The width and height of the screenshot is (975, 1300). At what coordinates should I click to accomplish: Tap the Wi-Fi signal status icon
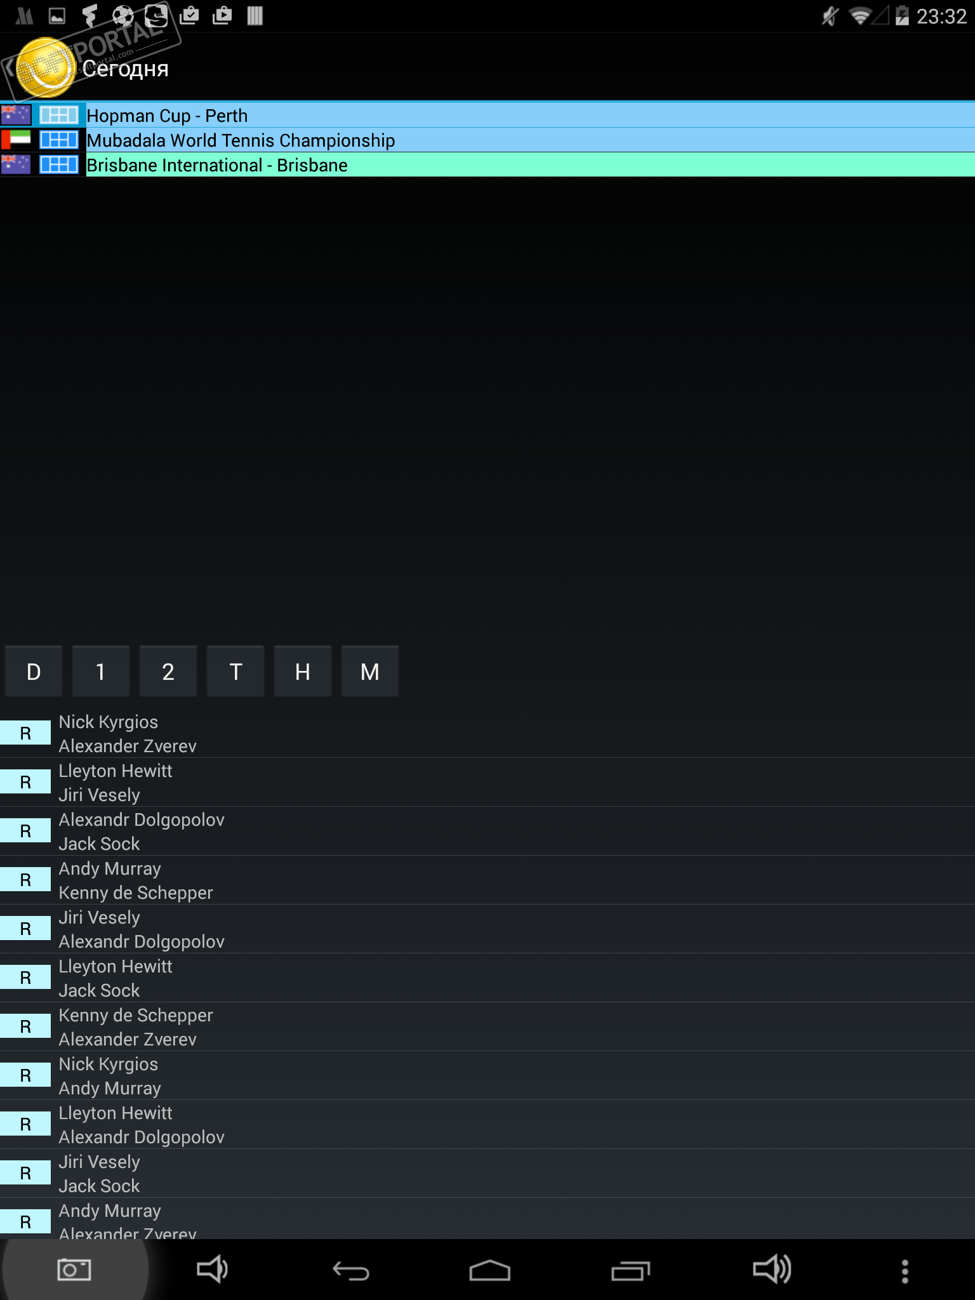860,16
